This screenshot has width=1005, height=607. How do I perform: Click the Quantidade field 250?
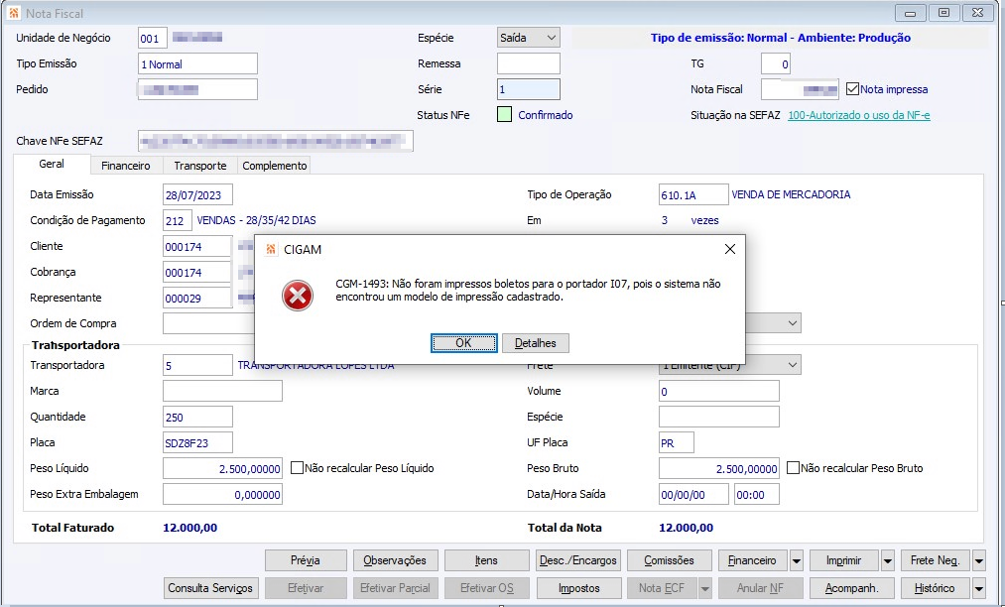[x=197, y=417]
